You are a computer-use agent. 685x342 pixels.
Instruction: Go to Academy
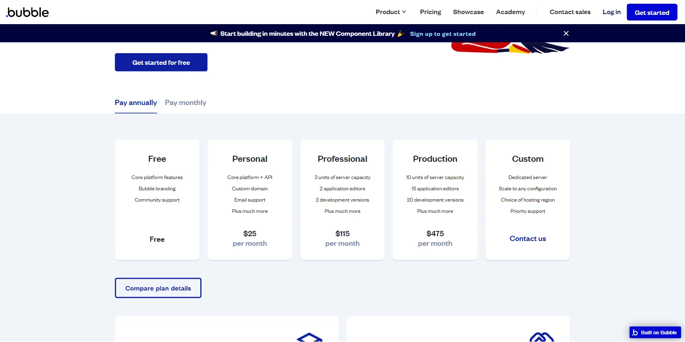click(x=511, y=12)
